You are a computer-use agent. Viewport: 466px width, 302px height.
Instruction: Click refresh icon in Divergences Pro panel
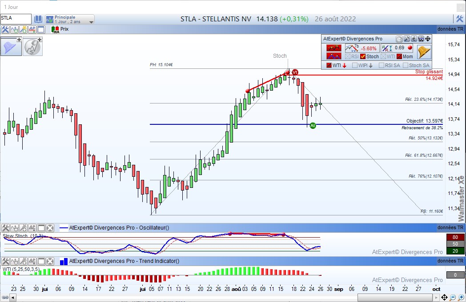coord(399,39)
